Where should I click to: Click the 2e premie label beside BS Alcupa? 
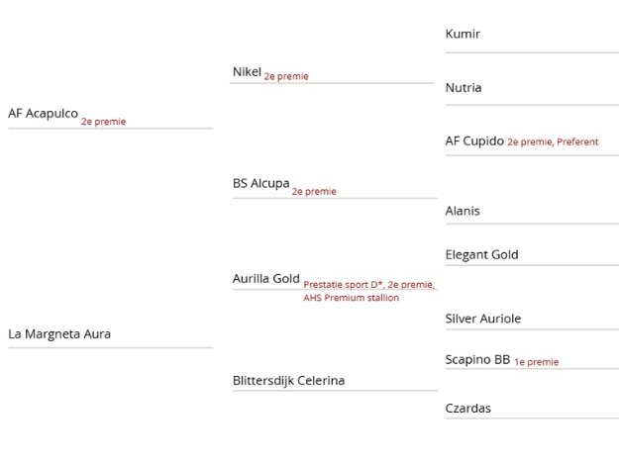coord(314,192)
